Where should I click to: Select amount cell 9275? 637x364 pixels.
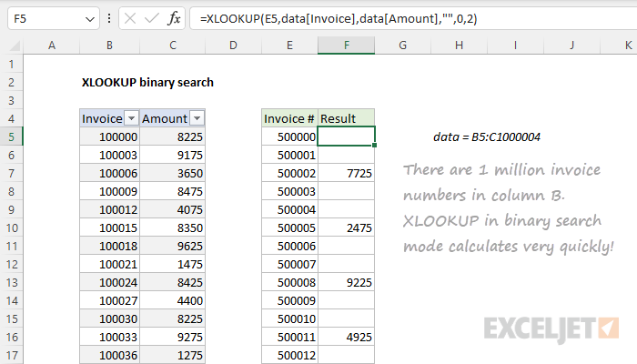point(173,338)
